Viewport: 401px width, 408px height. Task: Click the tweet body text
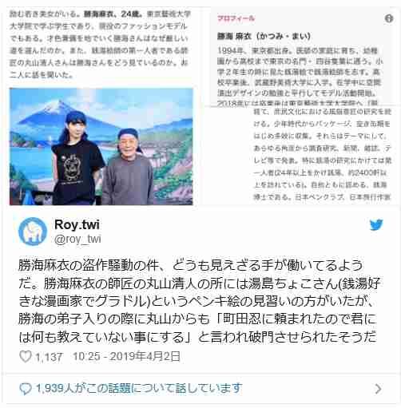tap(200, 301)
